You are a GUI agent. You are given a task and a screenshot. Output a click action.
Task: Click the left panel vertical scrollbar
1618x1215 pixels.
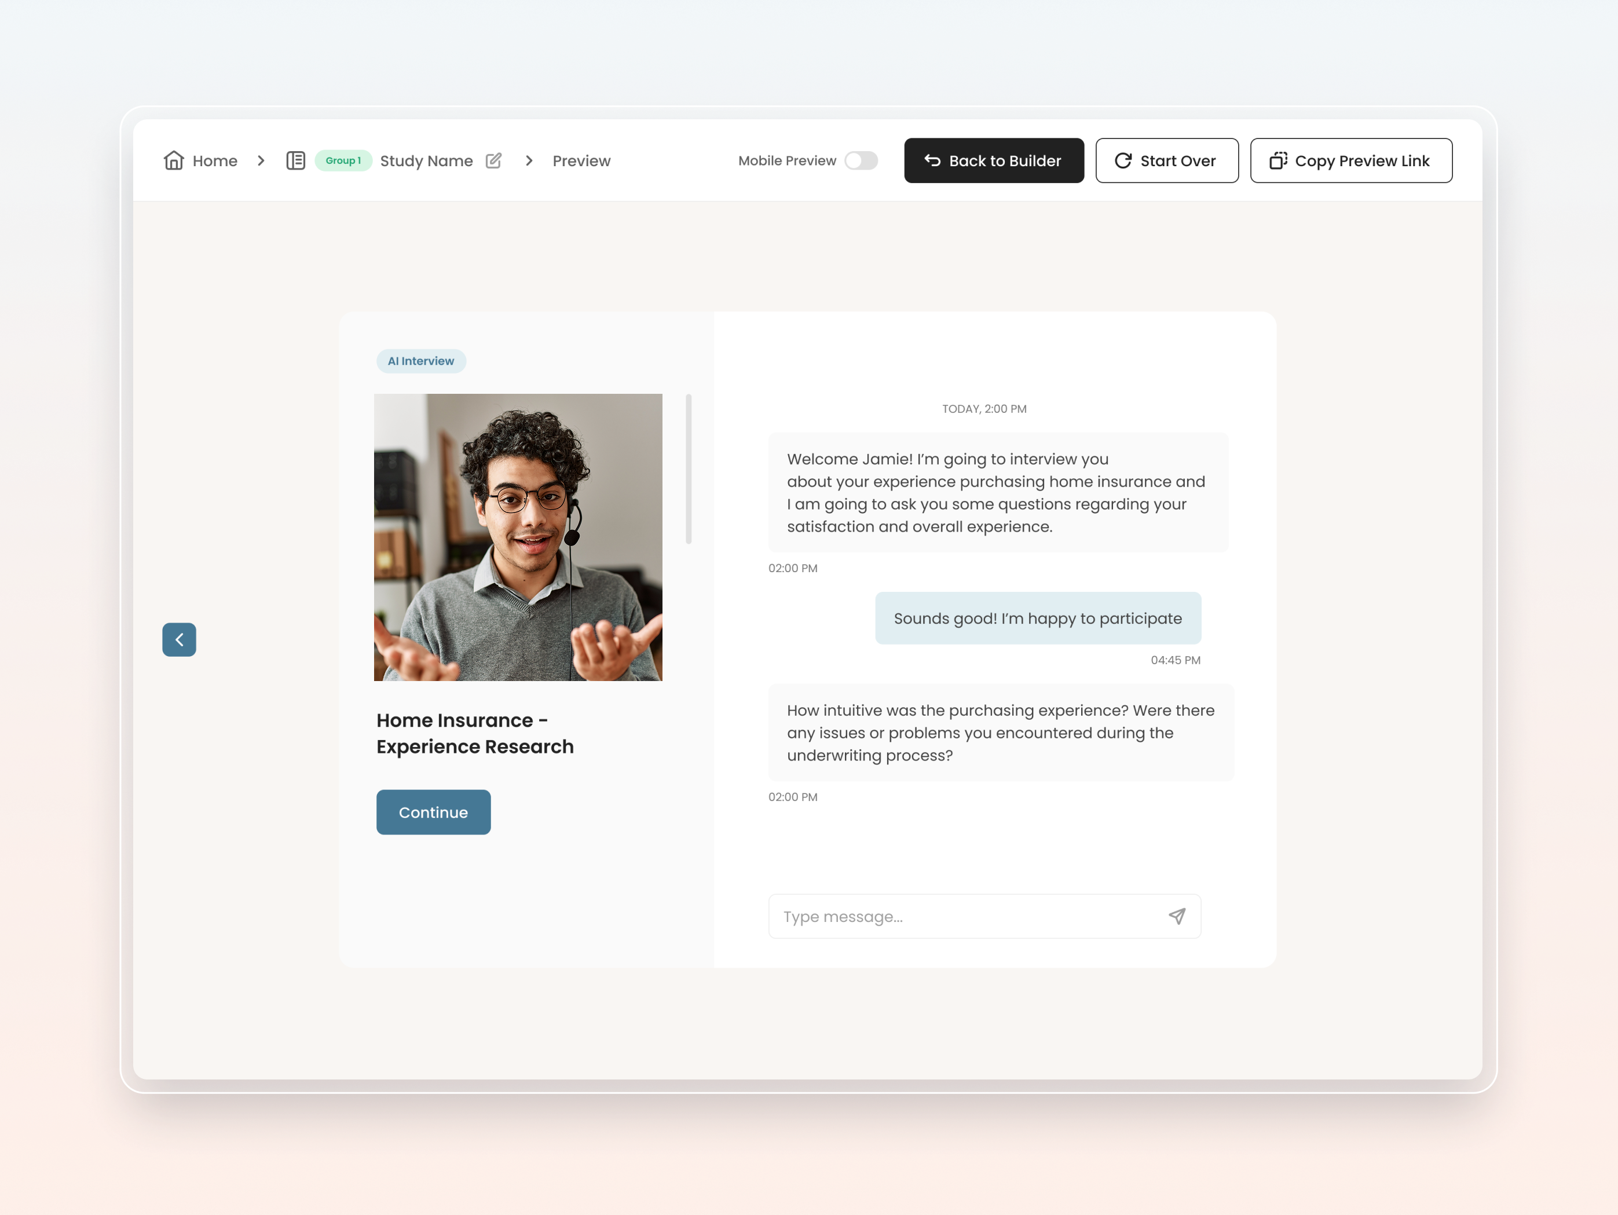[x=689, y=469]
